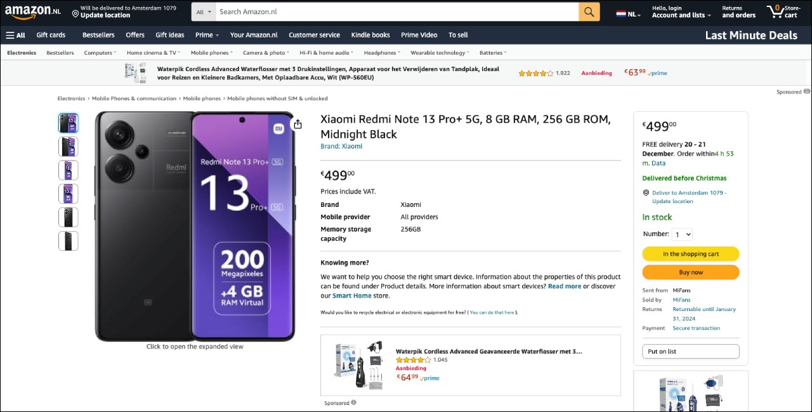The image size is (812, 412).
Task: Open the Customer service menu item
Action: (313, 34)
